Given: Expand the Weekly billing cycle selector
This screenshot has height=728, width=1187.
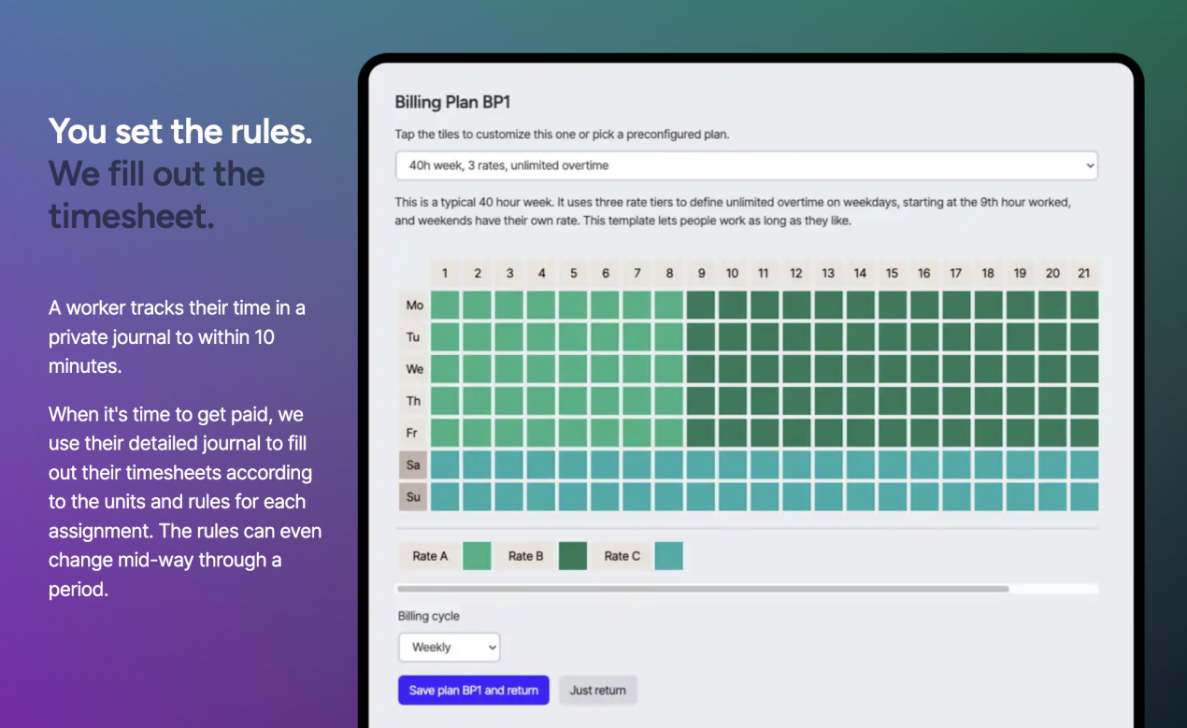Looking at the screenshot, I should [x=449, y=647].
